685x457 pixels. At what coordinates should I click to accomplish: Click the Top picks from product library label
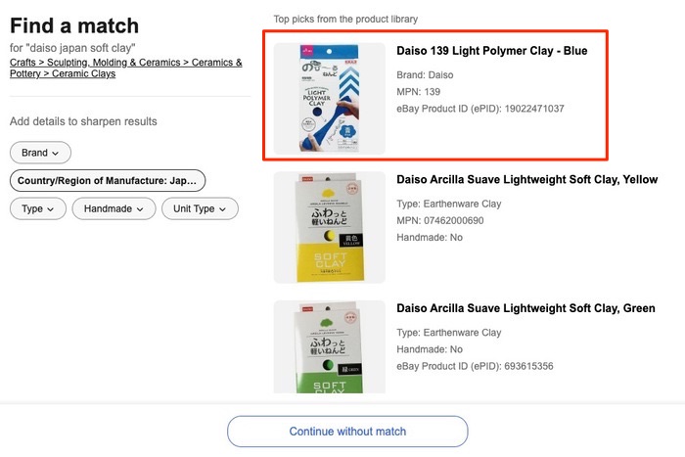click(345, 19)
